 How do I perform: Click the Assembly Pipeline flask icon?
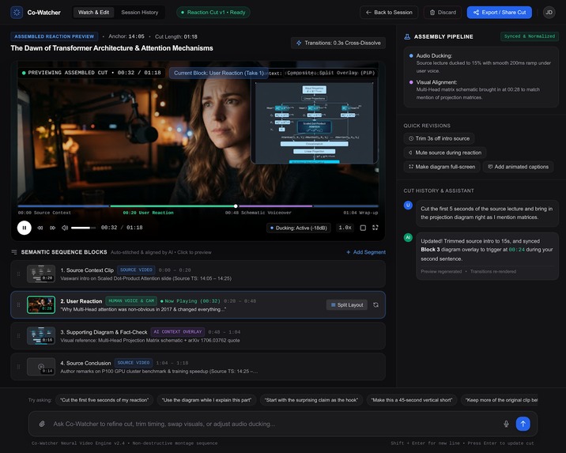pos(407,36)
